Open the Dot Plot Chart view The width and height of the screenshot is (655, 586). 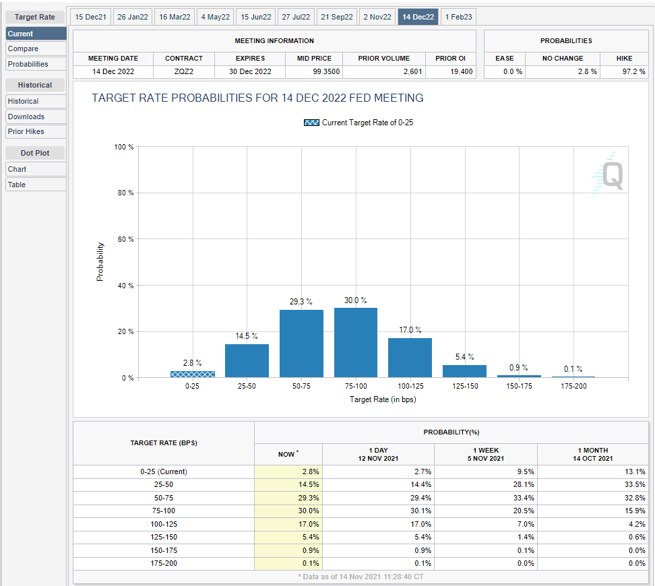36,169
